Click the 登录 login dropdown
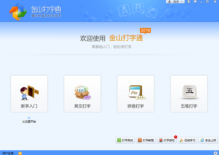Screen dimensions: 219x155 (x=175, y=2)
